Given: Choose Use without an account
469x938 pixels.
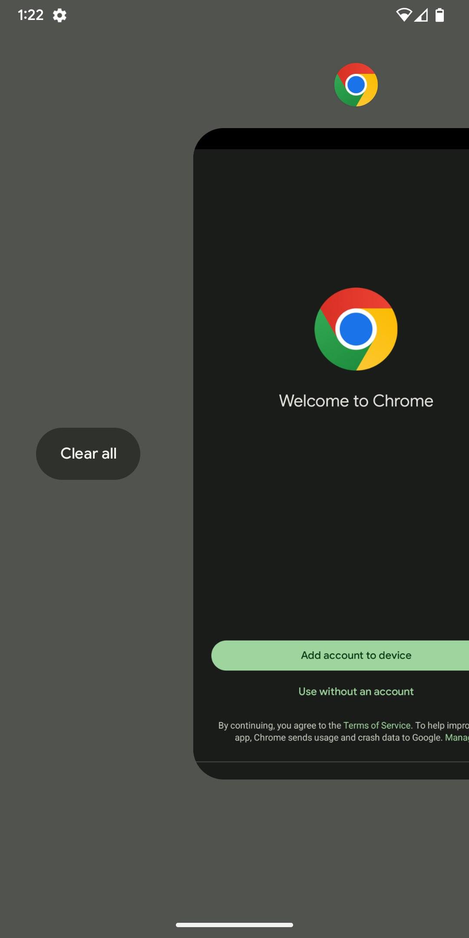Looking at the screenshot, I should tap(356, 691).
